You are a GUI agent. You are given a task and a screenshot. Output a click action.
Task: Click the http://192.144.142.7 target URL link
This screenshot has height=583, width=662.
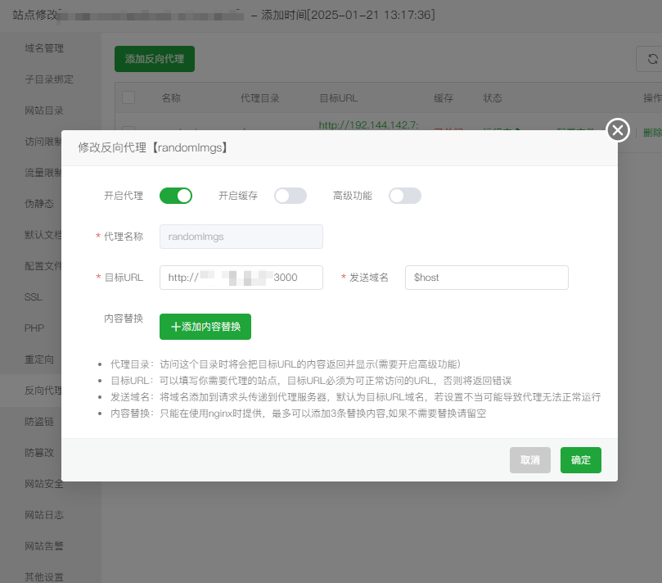368,125
